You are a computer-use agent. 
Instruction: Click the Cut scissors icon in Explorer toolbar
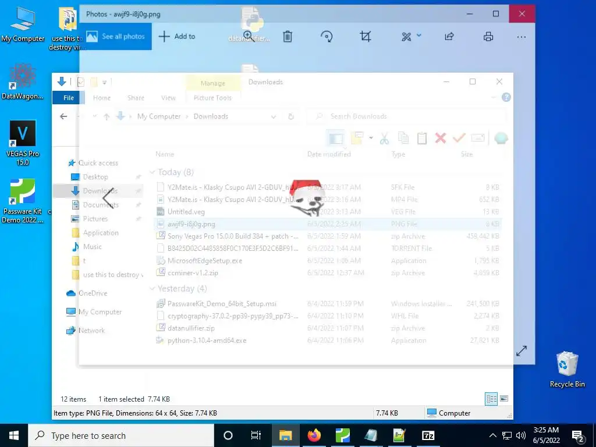point(384,139)
